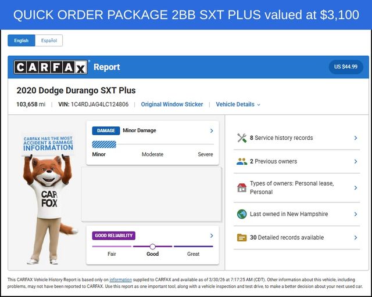Open 30 Detailed records available row

pos(297,238)
